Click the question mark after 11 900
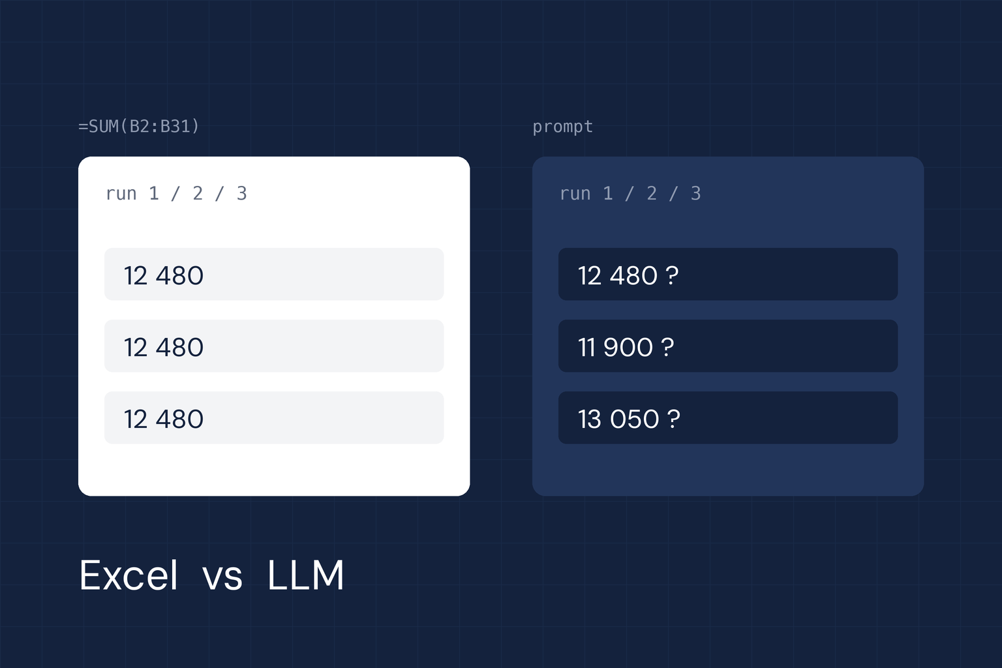Screen dimensions: 1002x668 (x=667, y=347)
